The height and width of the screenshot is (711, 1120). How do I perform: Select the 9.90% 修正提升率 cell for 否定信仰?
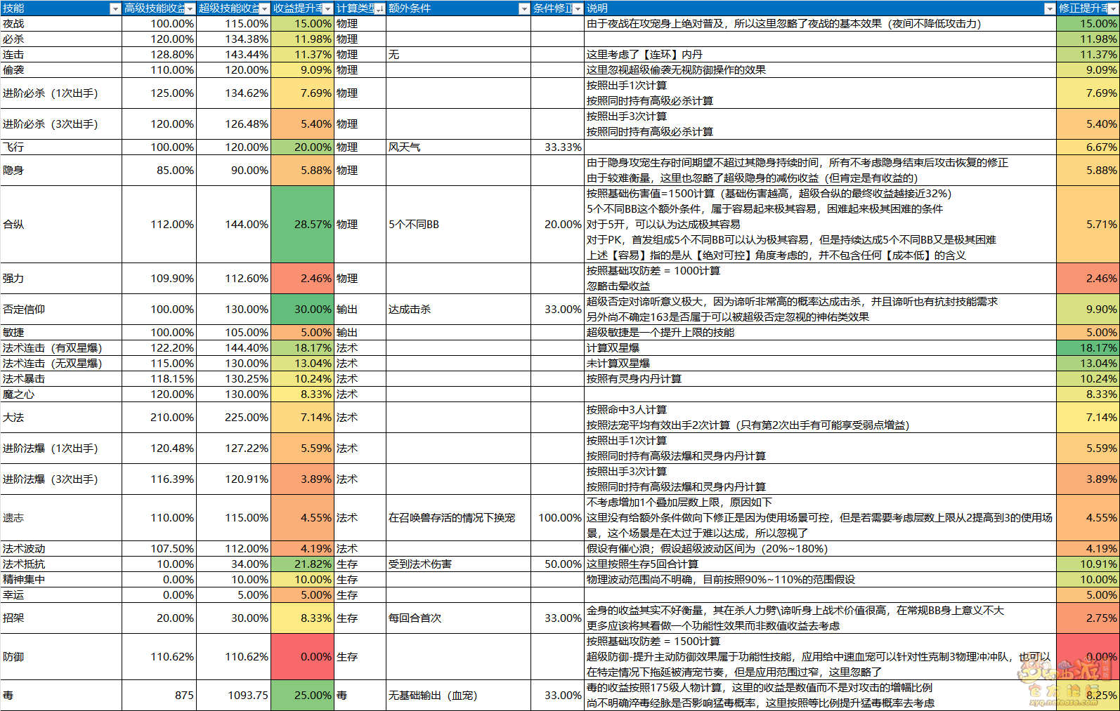1088,310
